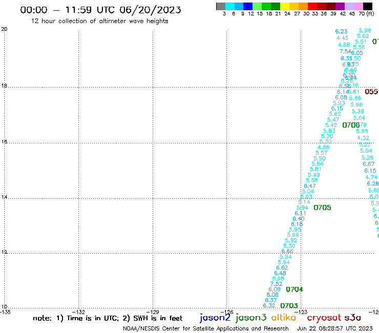Click the wave height value 5.66
The width and height of the screenshot is (379, 333).
coord(355,98)
